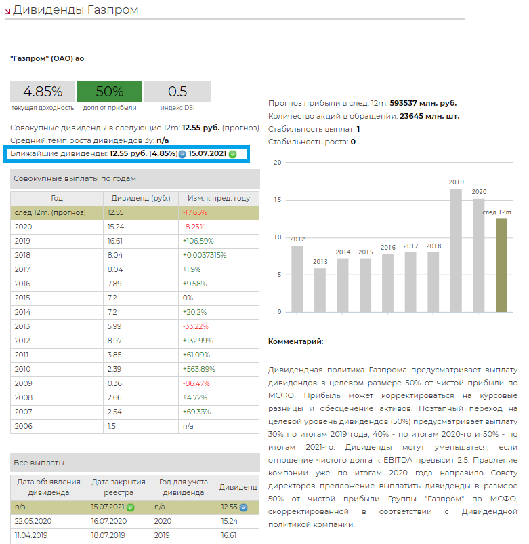This screenshot has height=544, width=529.
Task: Click the -8.25% change value
Action: 194,227
